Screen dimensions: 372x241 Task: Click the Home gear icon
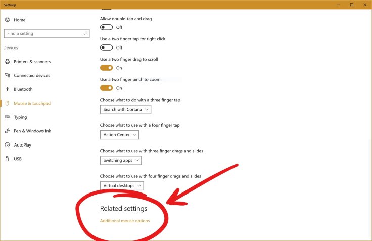pyautogui.click(x=7, y=20)
